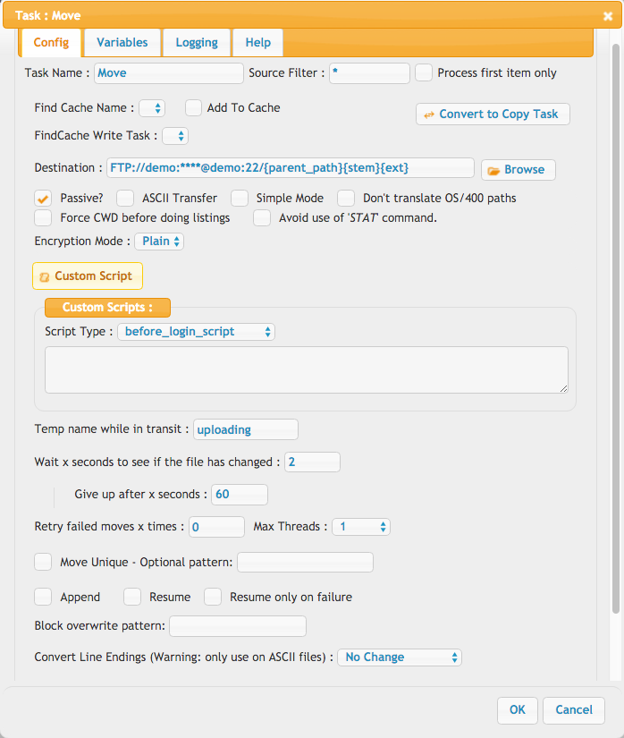Open the Script Type dropdown

coord(196,332)
